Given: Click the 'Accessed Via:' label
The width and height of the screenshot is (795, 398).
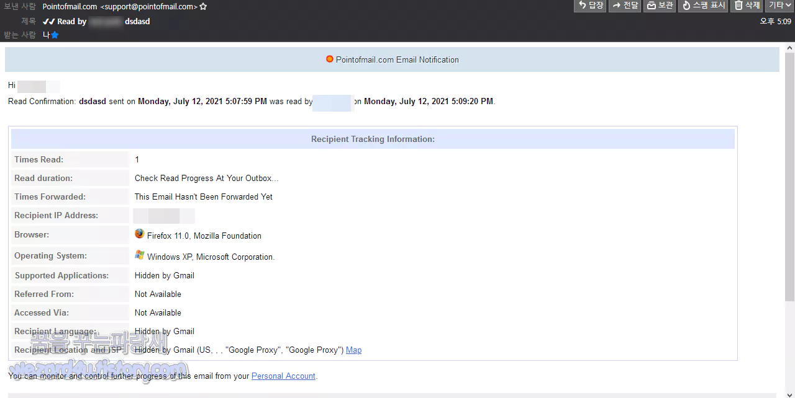Looking at the screenshot, I should pyautogui.click(x=42, y=313).
